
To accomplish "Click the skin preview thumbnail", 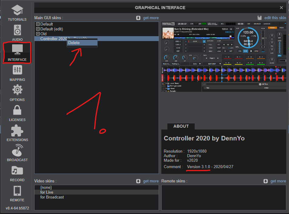I will [224, 57].
